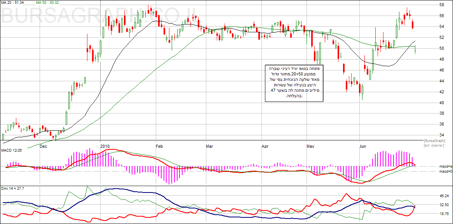The image size is (453, 224).
Task: Click the Hebrew annotation text box
Action: coord(294,83)
